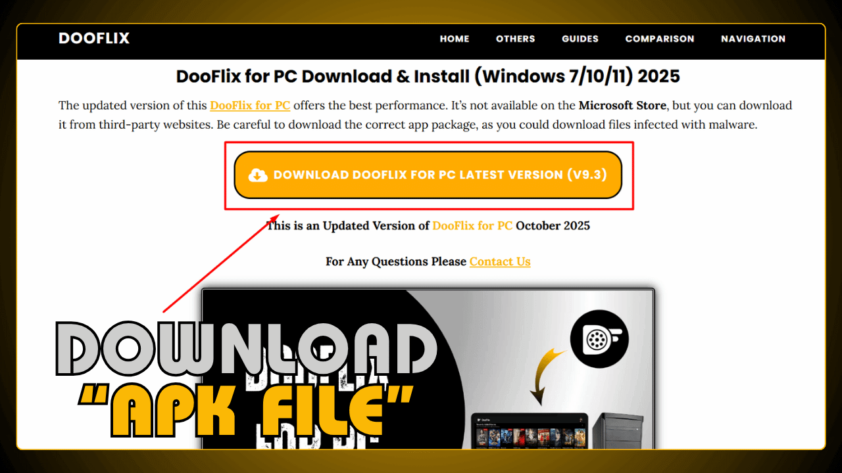Click the large gray DOWNLOAD overlay text
Screen dimensions: 842x473
point(247,350)
